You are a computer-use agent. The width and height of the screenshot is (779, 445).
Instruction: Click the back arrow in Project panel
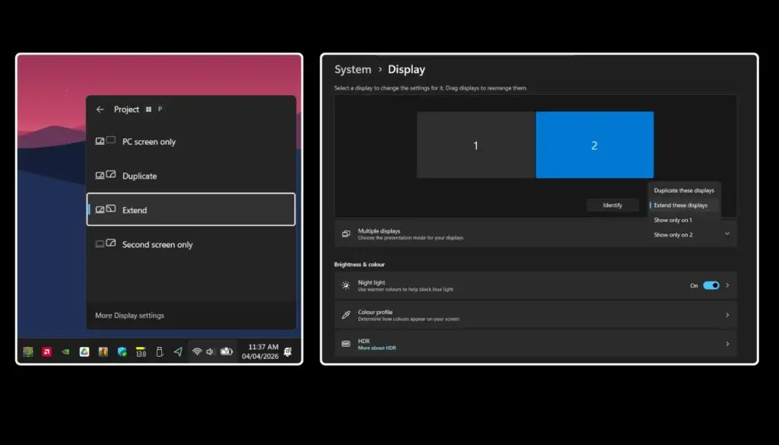tap(100, 110)
